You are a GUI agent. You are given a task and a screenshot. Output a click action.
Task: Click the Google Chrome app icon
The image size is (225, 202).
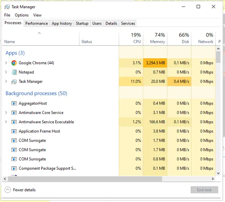[x=14, y=63]
